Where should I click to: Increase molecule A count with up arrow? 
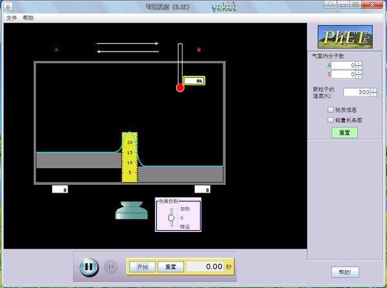[x=359, y=63]
